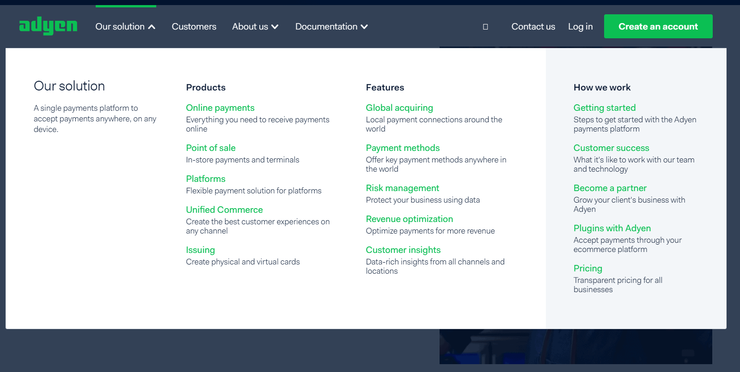This screenshot has height=372, width=740.
Task: Click the Create an account button
Action: click(x=658, y=26)
